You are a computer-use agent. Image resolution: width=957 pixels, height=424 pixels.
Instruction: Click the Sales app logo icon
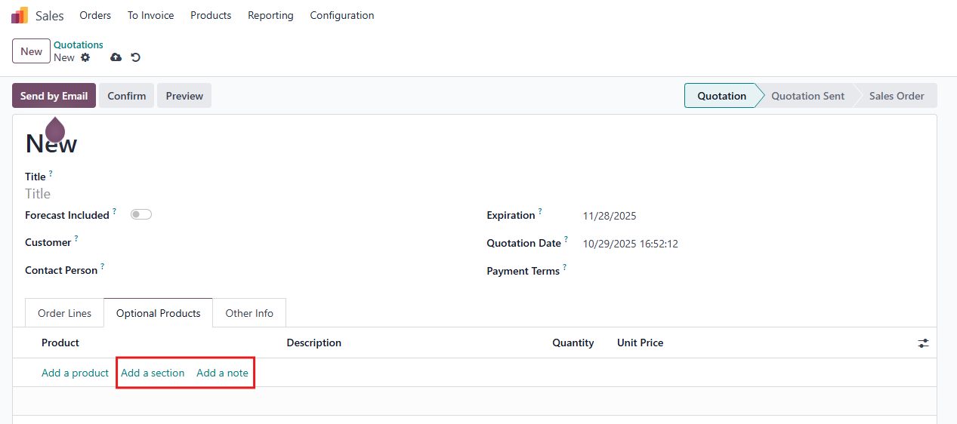[x=20, y=15]
